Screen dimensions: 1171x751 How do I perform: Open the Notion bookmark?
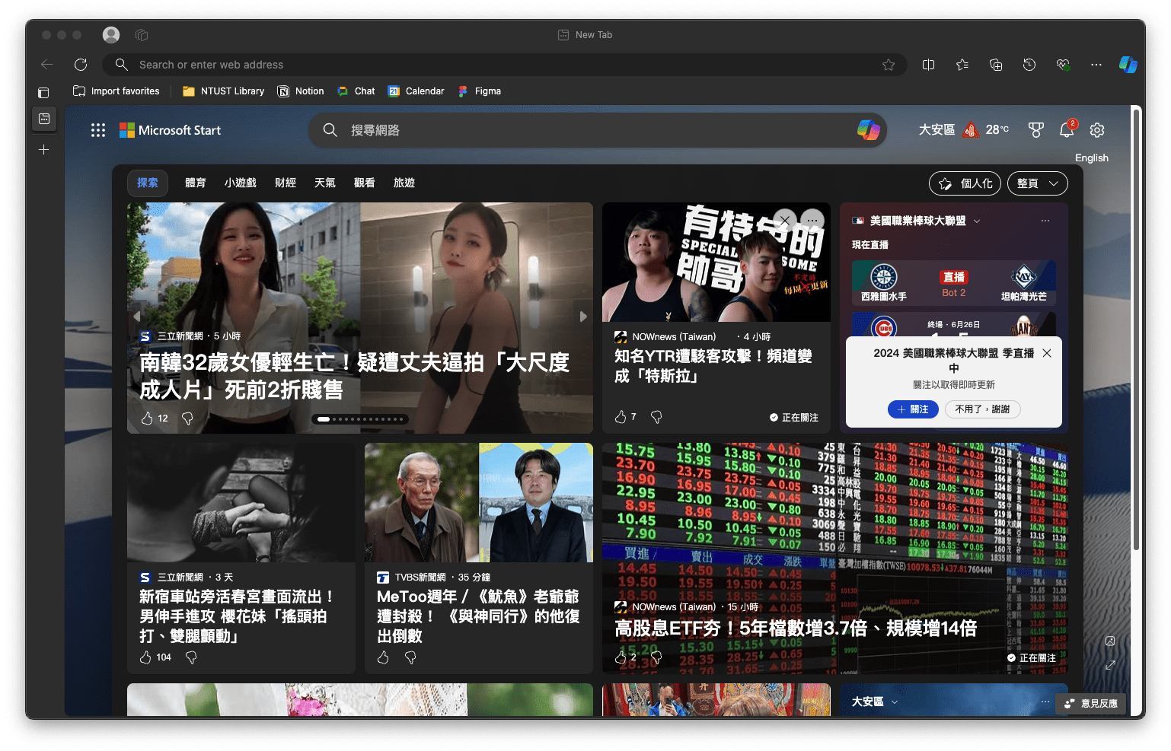[x=301, y=91]
